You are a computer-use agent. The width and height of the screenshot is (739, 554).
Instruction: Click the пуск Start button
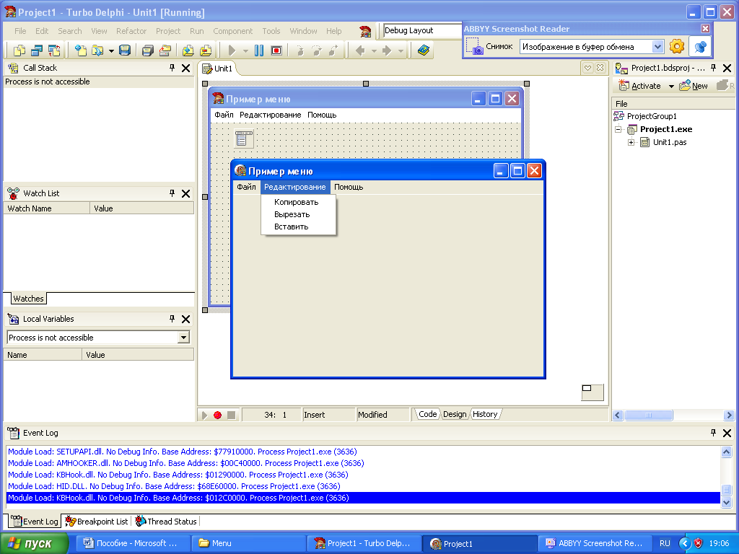34,543
